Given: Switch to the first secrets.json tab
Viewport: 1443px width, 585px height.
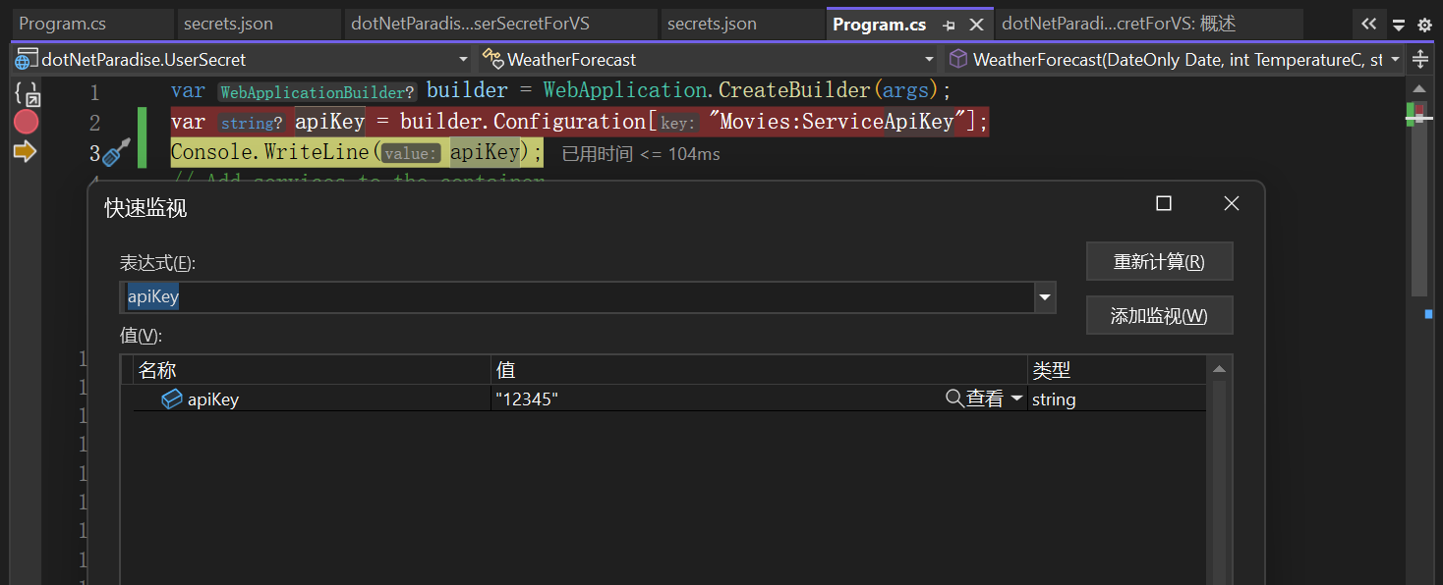Looking at the screenshot, I should point(228,24).
